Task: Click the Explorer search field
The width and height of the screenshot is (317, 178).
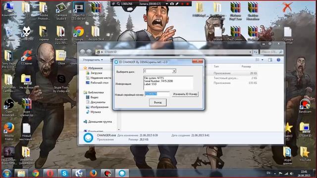Action: (x=271, y=52)
